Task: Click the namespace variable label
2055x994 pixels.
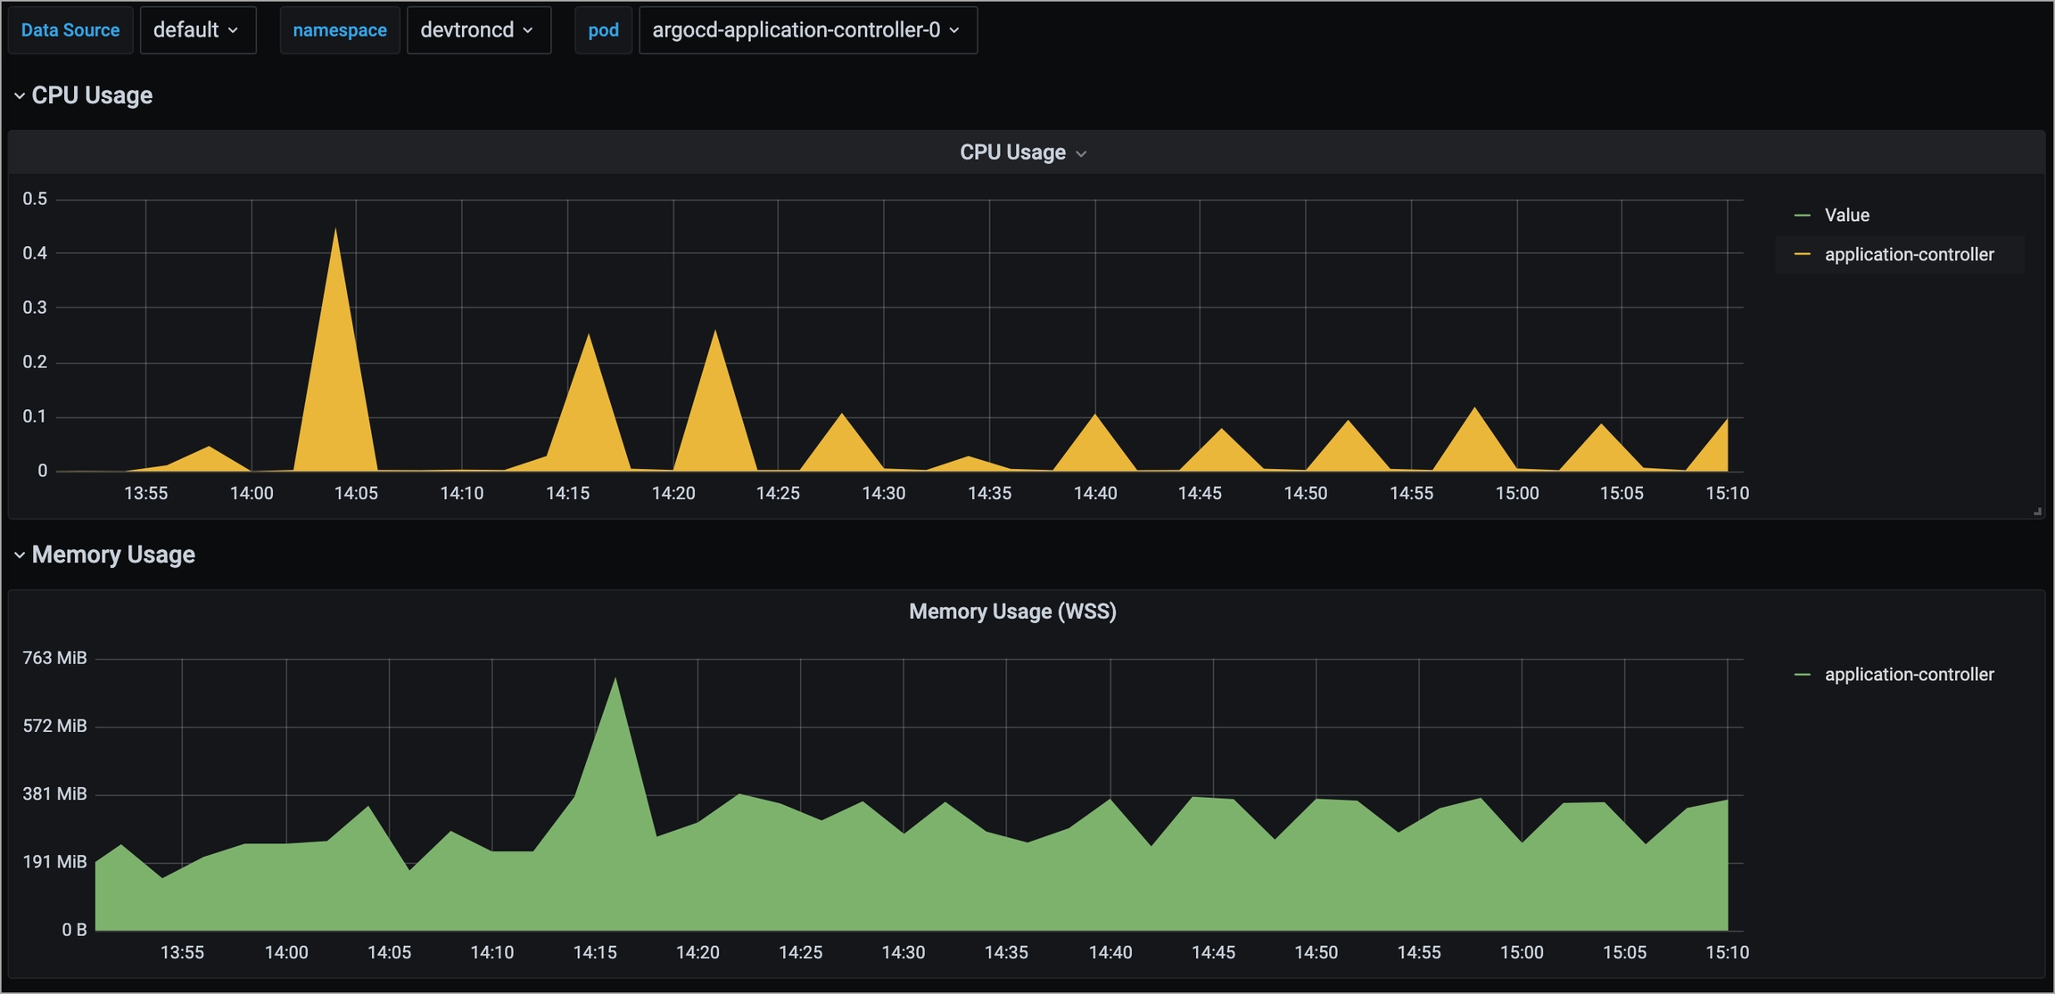Action: [340, 30]
